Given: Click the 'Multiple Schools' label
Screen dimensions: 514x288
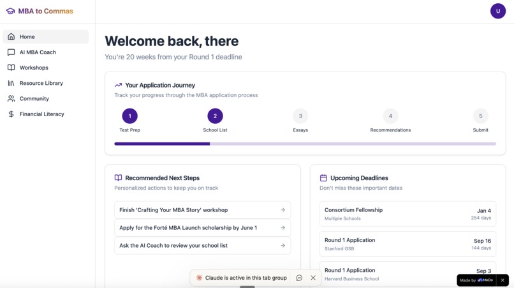Looking at the screenshot, I should [342, 218].
